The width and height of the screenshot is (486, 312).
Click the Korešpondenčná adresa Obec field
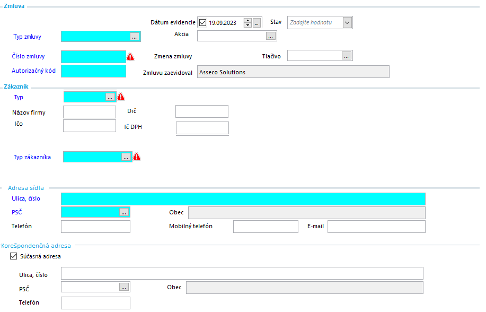305,288
